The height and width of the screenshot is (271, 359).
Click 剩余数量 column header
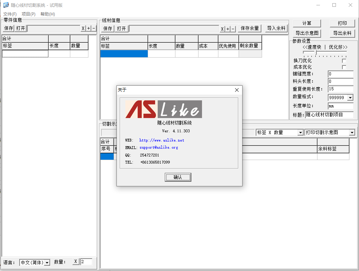250,46
